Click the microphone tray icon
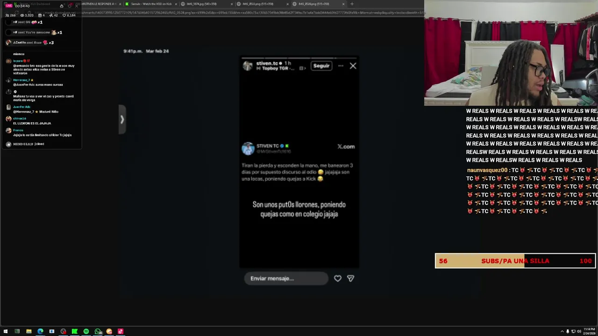This screenshot has height=336, width=598. (568, 331)
